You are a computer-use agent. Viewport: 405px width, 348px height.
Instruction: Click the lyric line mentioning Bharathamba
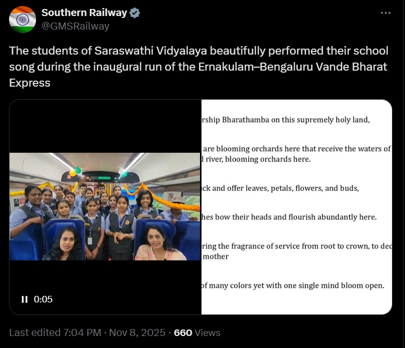pyautogui.click(x=285, y=120)
